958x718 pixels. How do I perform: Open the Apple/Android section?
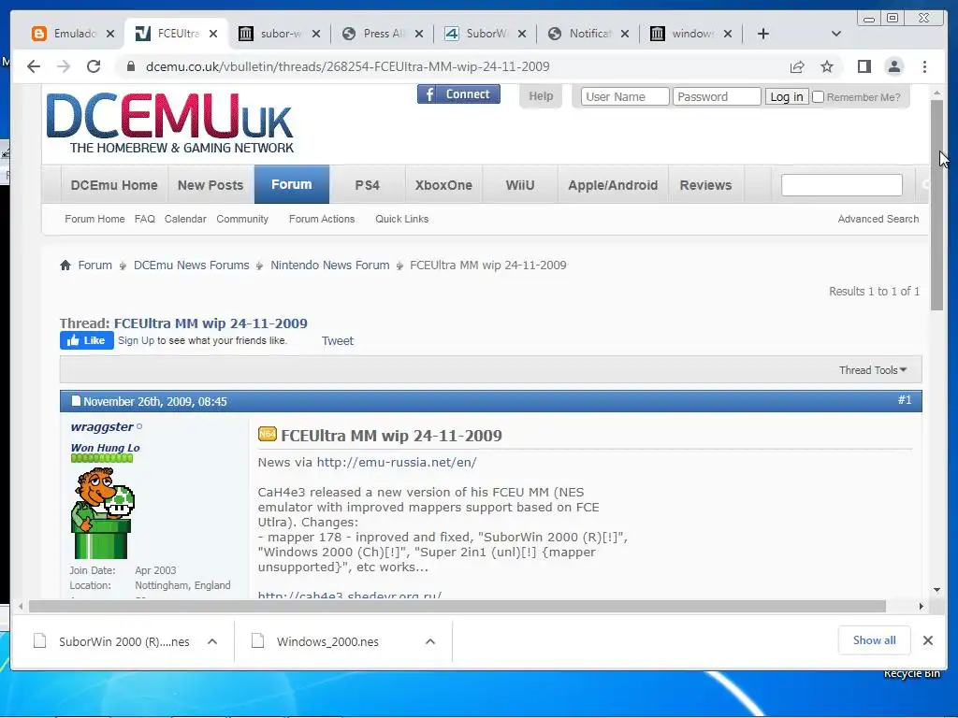point(613,185)
